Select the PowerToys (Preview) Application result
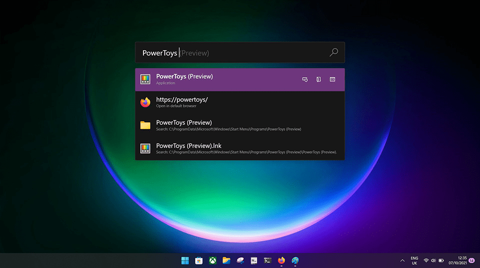Viewport: 480px width, 268px height. [x=240, y=80]
